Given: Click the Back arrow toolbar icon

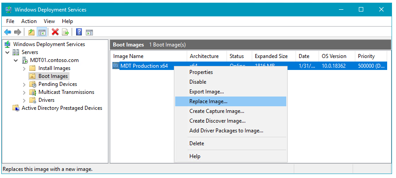Looking at the screenshot, I should click(8, 32).
